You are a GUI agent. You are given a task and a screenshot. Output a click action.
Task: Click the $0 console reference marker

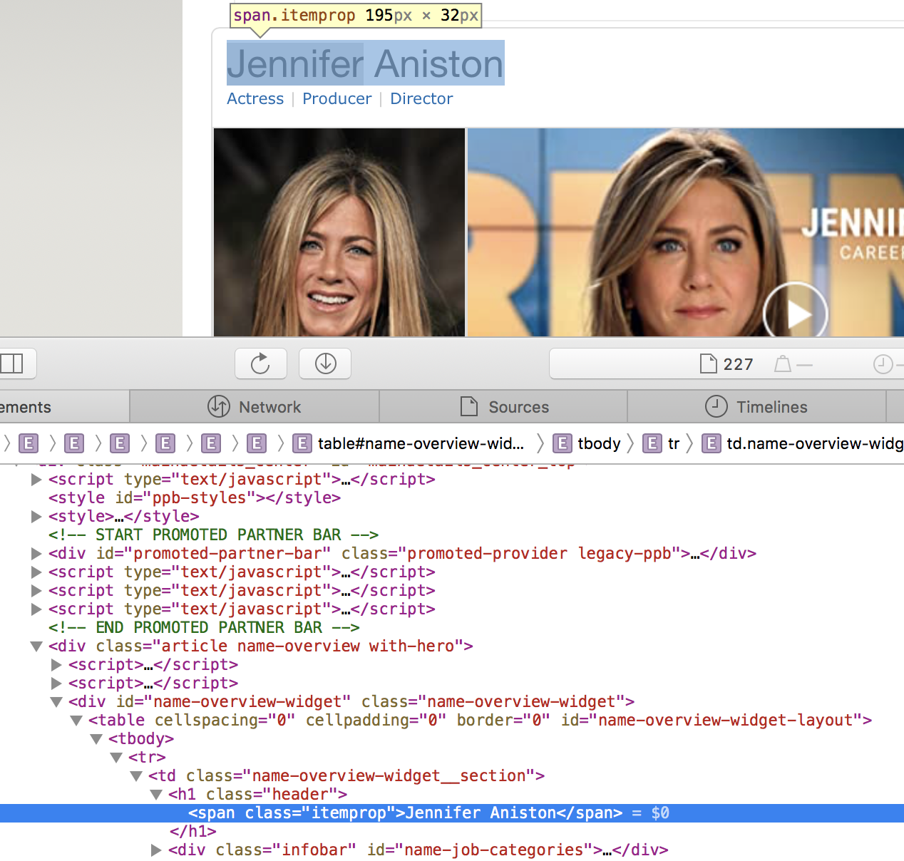click(x=660, y=813)
